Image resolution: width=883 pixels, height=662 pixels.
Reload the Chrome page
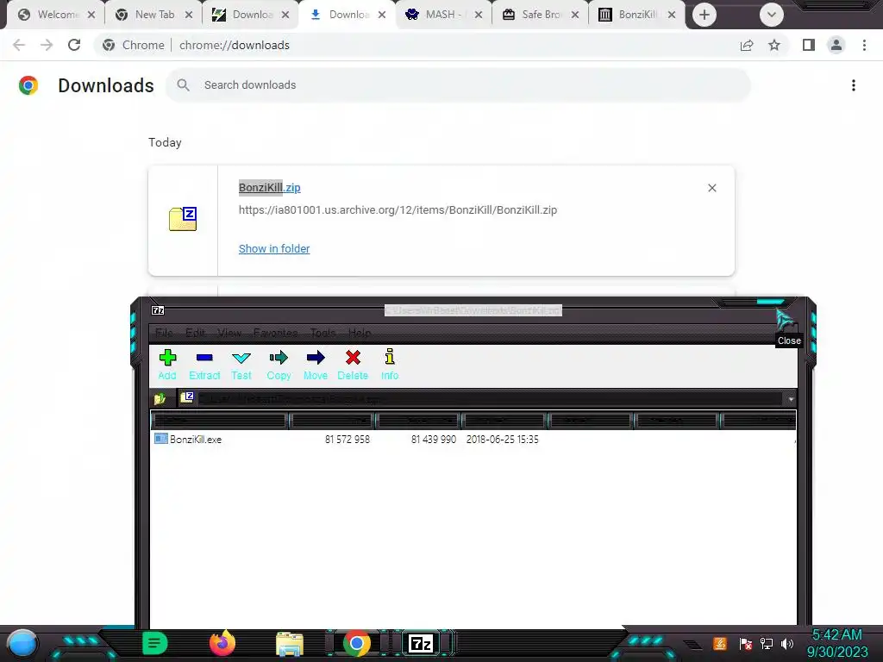(x=74, y=45)
